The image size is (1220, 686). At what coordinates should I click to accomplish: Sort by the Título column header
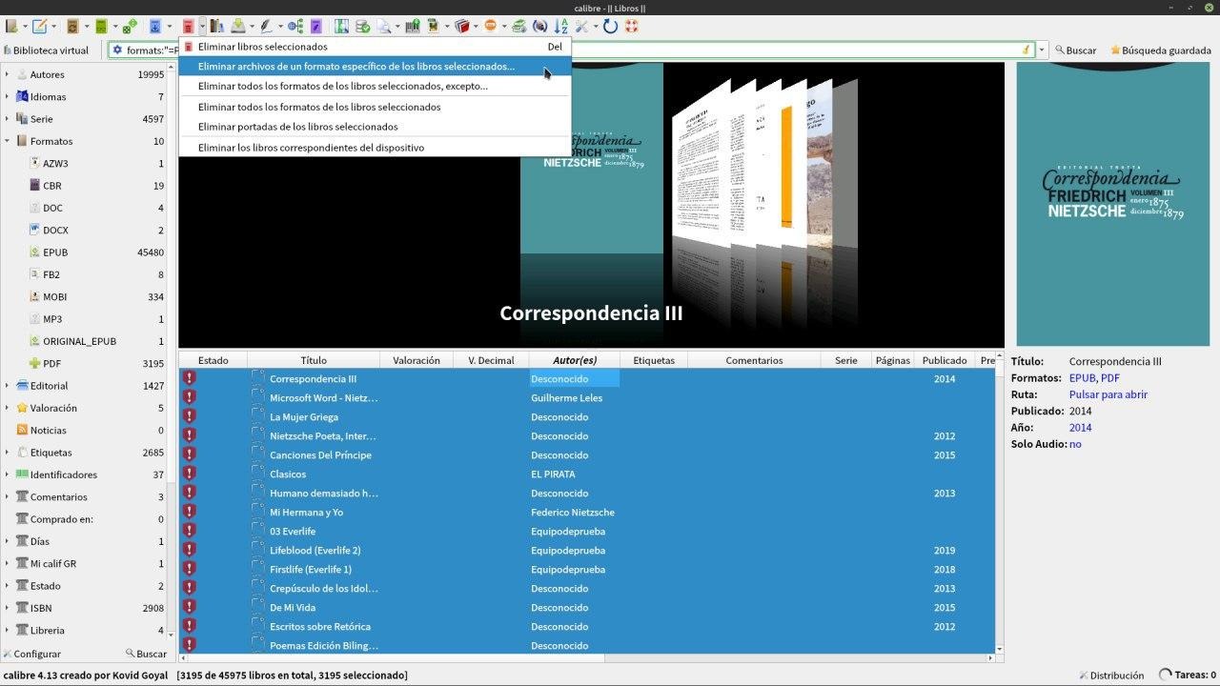pyautogui.click(x=314, y=360)
